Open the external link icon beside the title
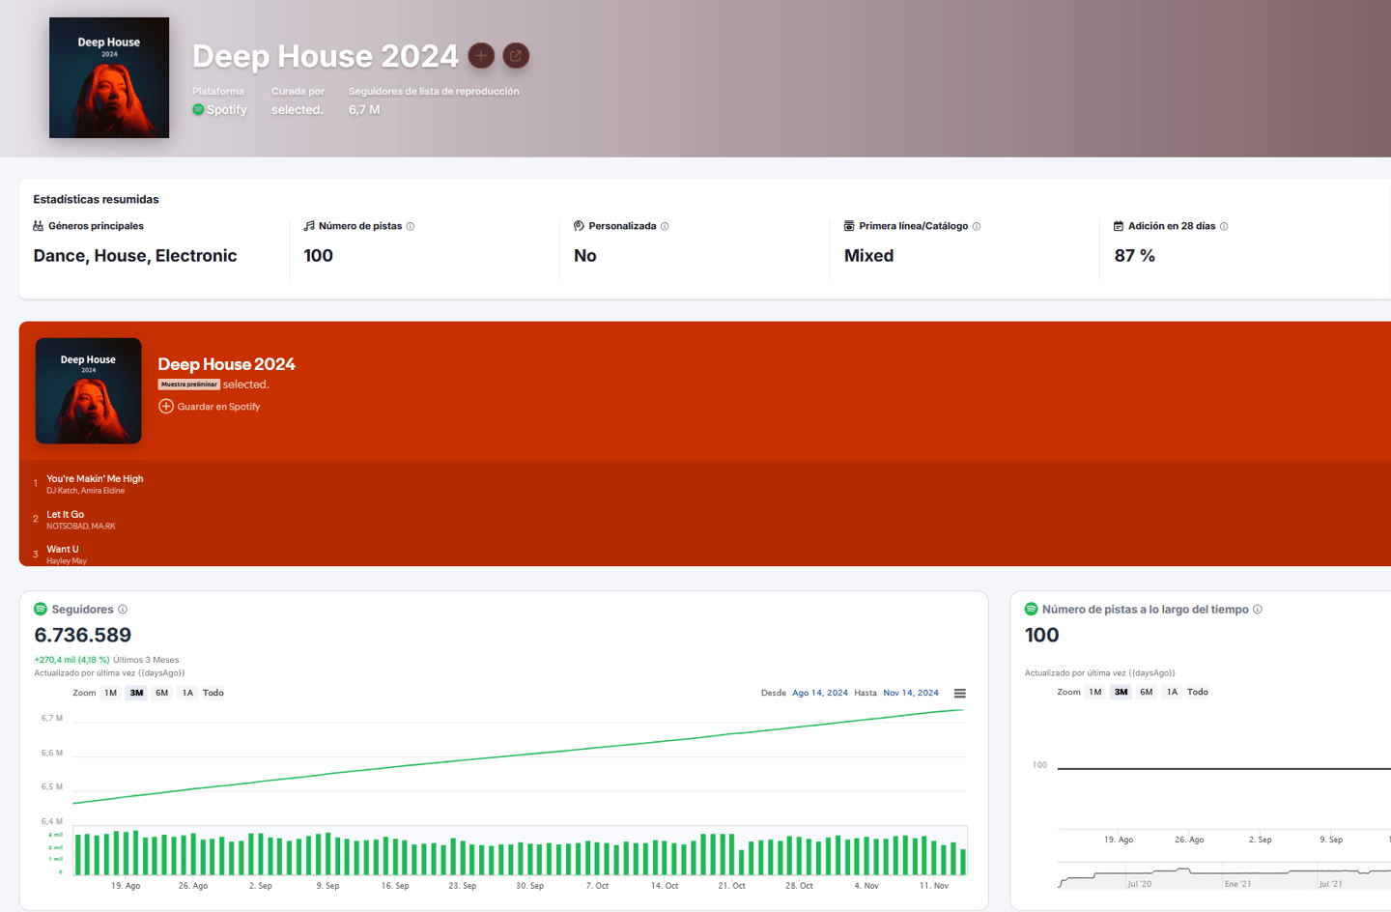The height and width of the screenshot is (912, 1391). [516, 56]
